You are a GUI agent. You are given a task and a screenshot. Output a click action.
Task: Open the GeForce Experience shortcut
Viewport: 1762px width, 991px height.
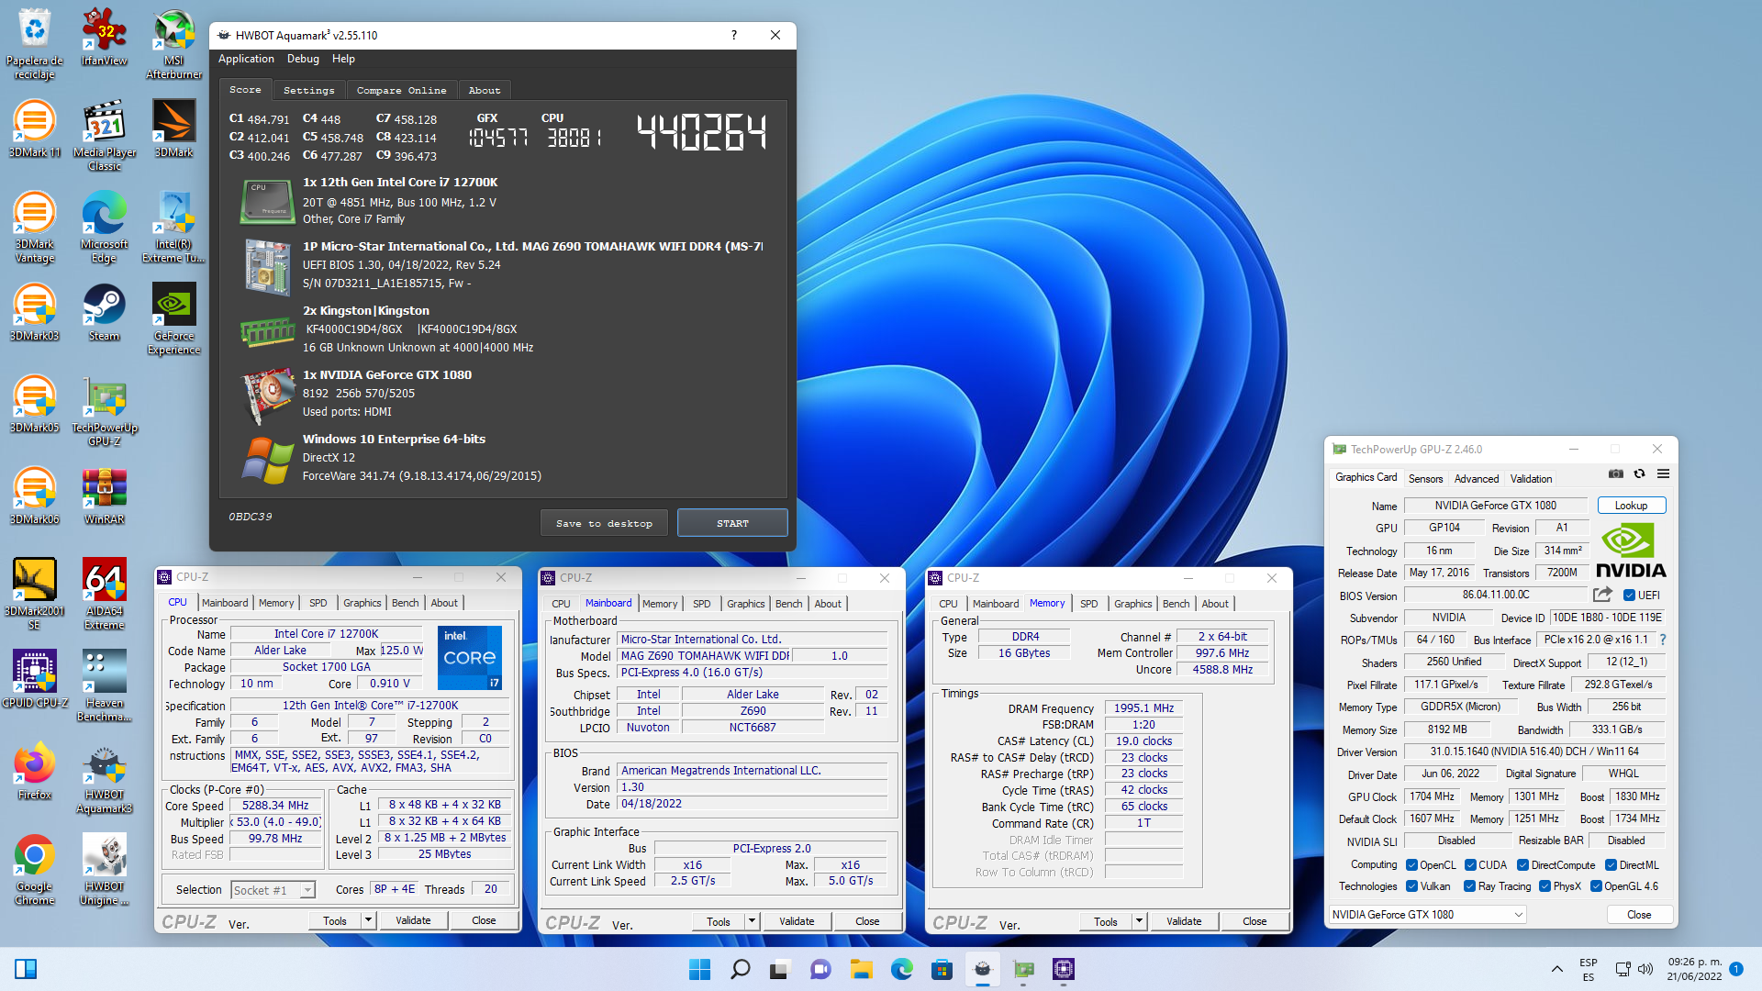pyautogui.click(x=173, y=318)
